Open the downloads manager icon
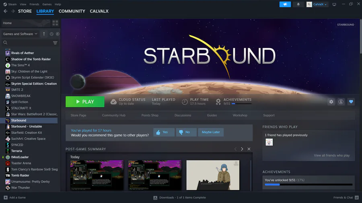This screenshot has height=203, width=362. coord(155,198)
